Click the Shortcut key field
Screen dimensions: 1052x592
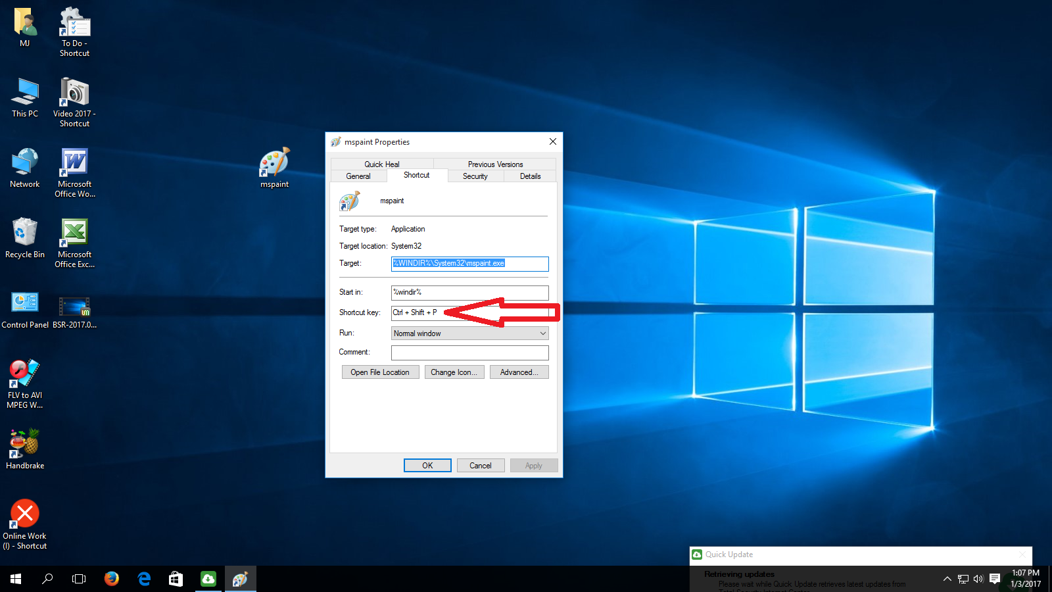tap(469, 313)
